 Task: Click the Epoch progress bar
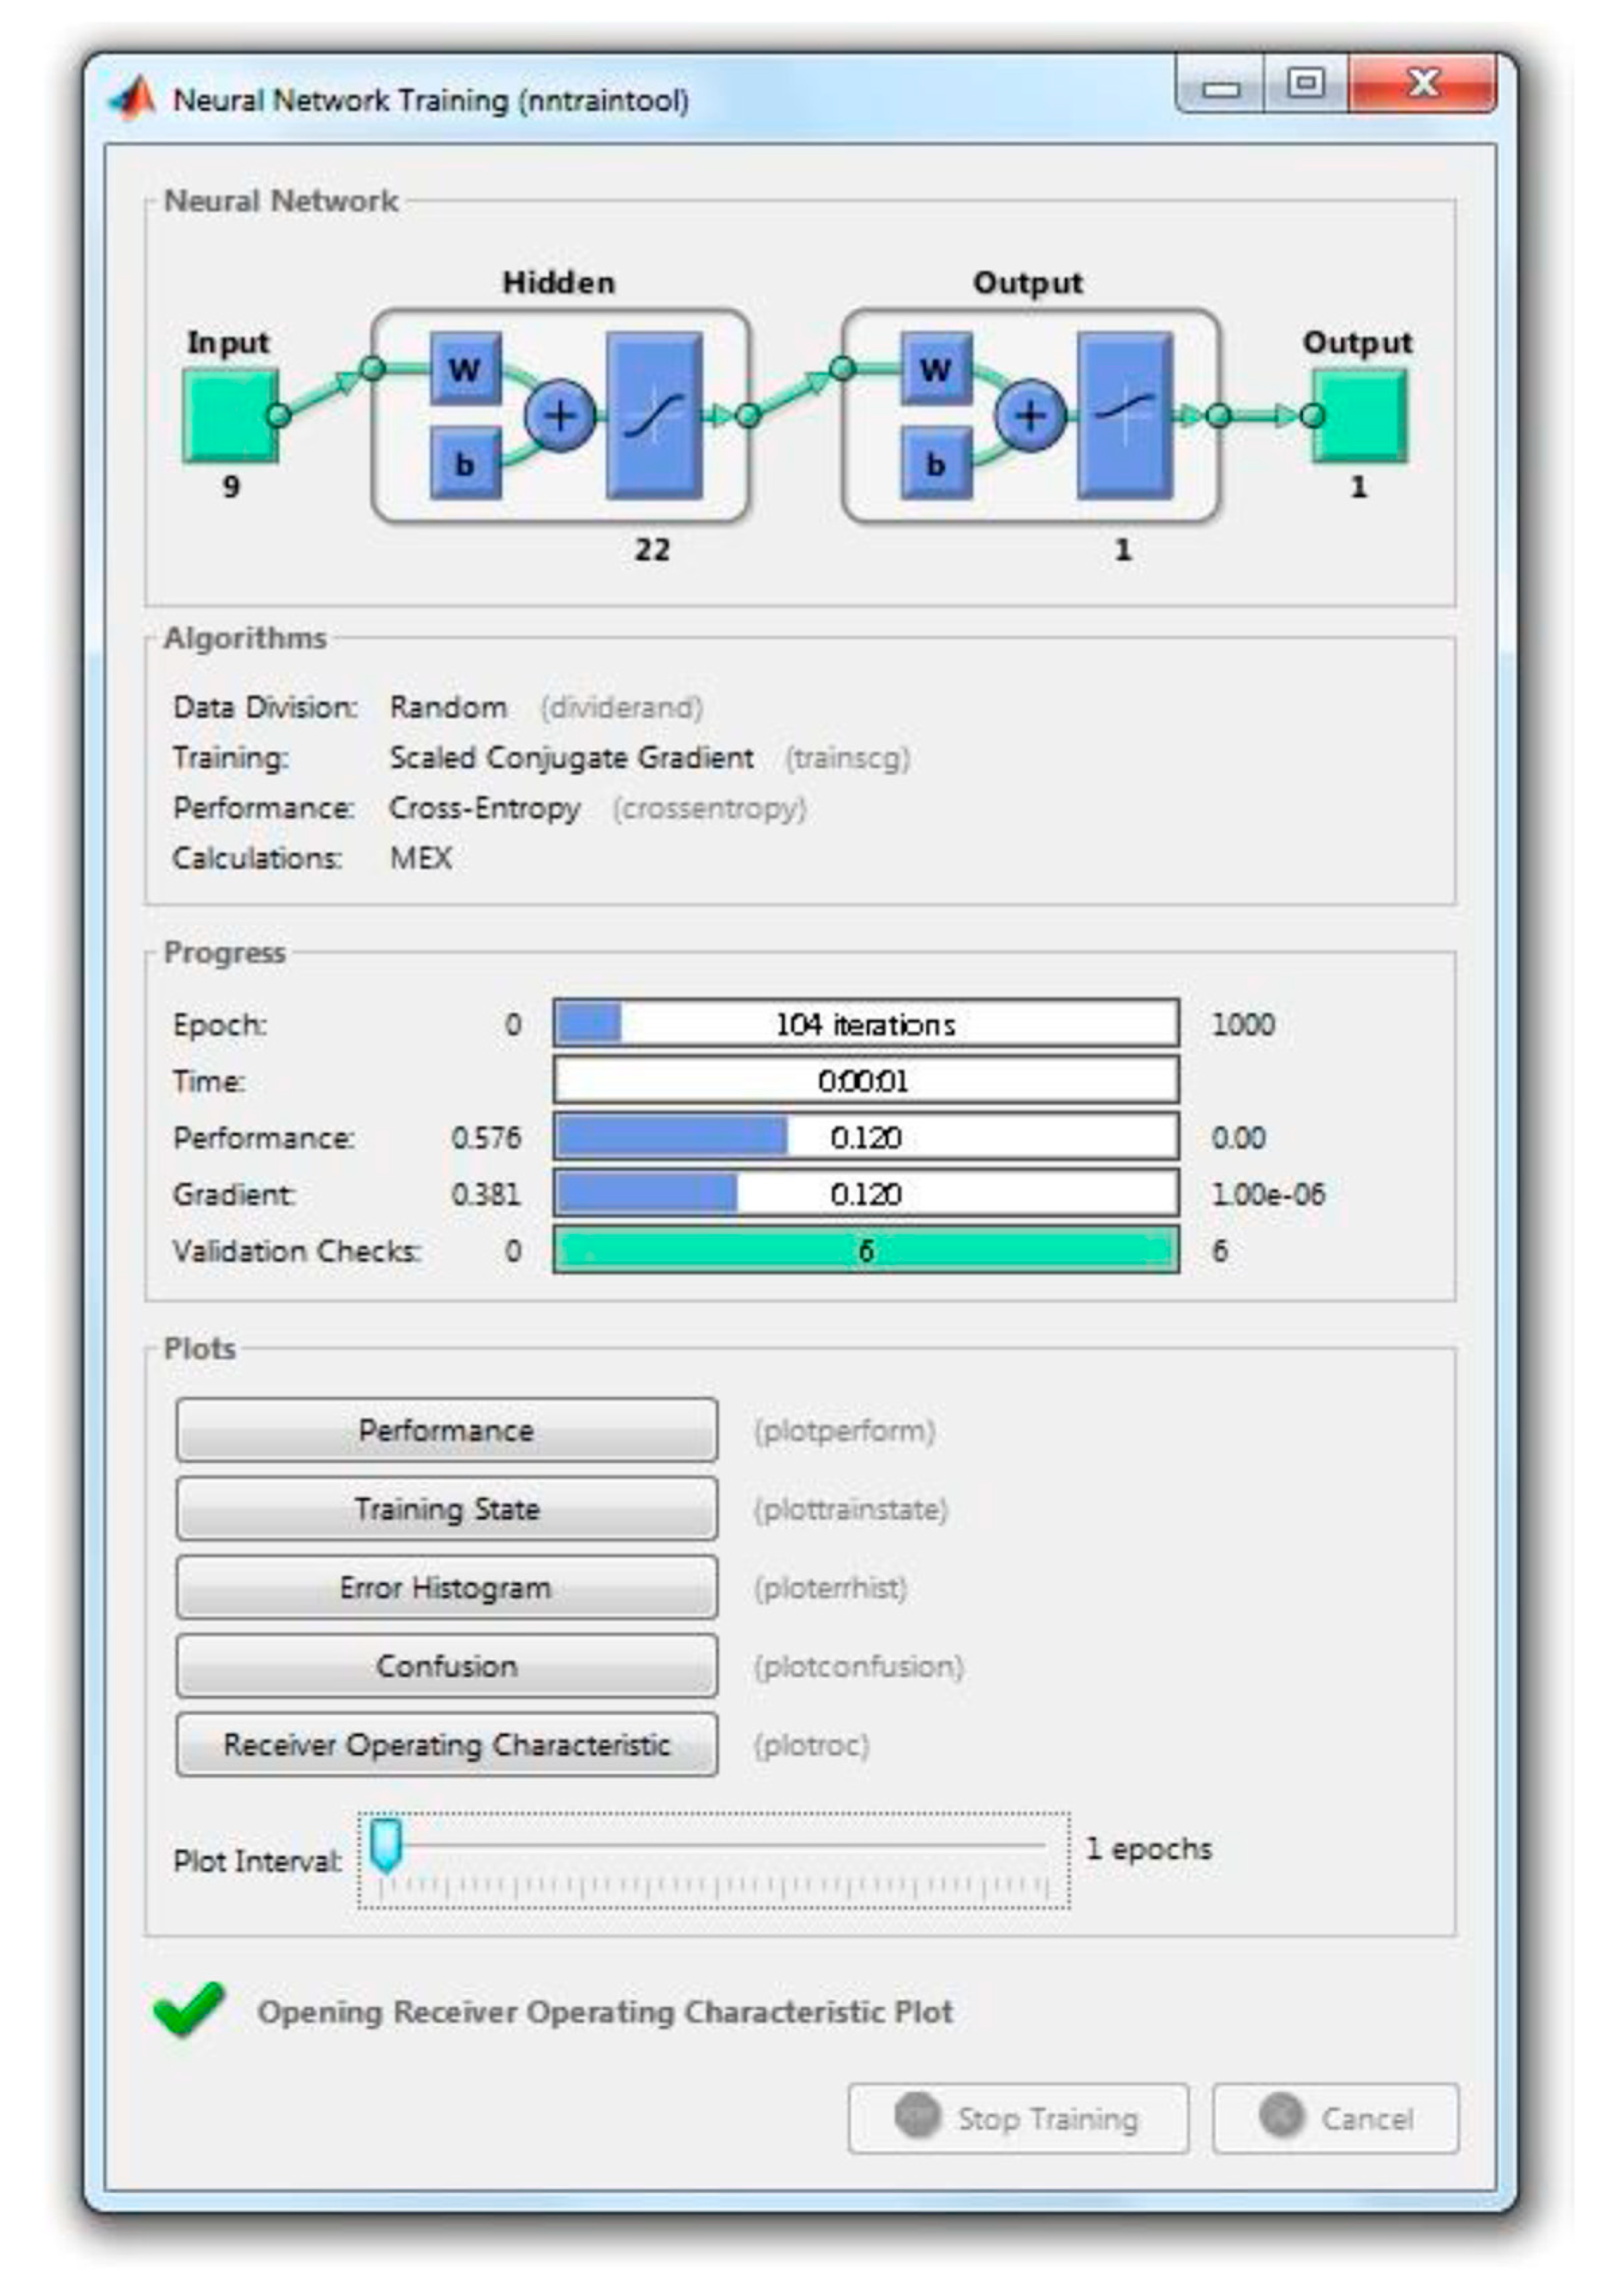point(865,1024)
